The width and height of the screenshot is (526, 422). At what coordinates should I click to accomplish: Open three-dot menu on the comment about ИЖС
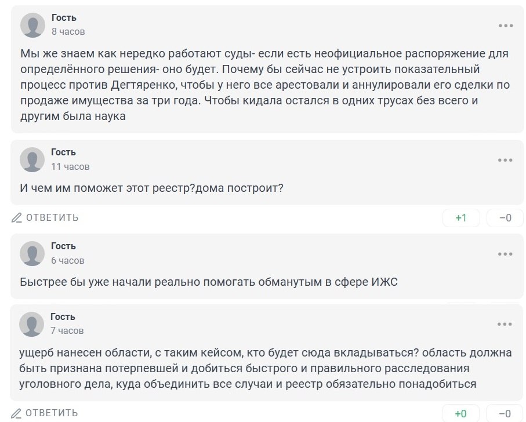(505, 254)
